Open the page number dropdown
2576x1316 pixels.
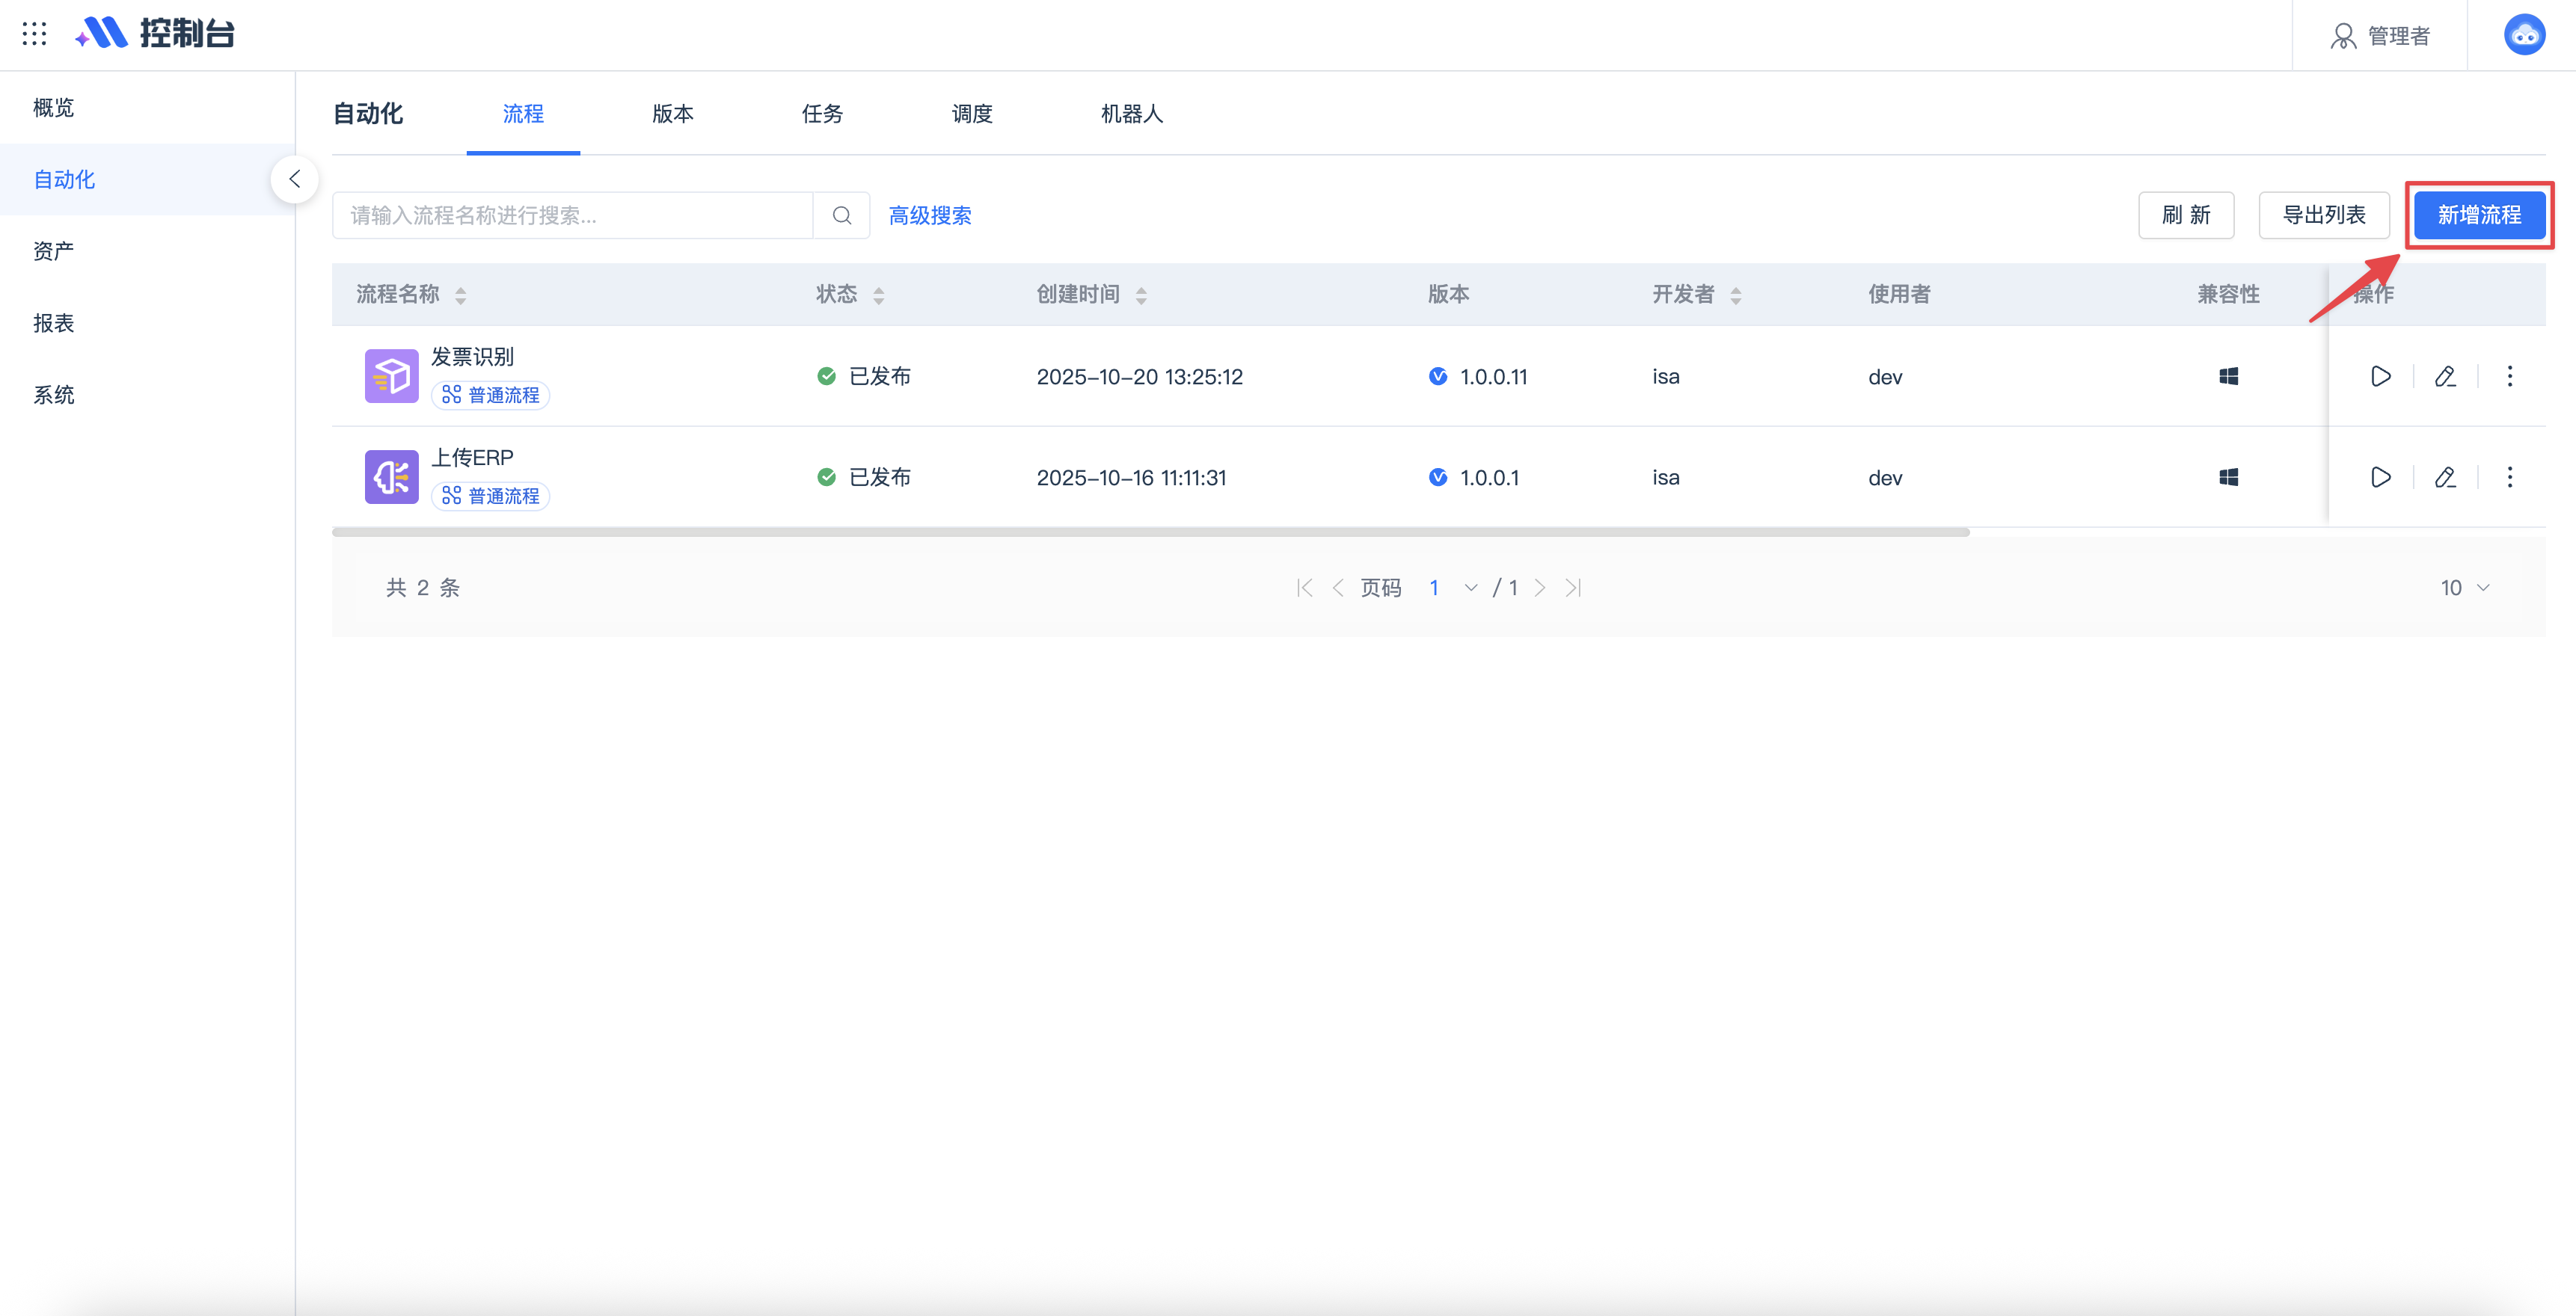[1470, 588]
